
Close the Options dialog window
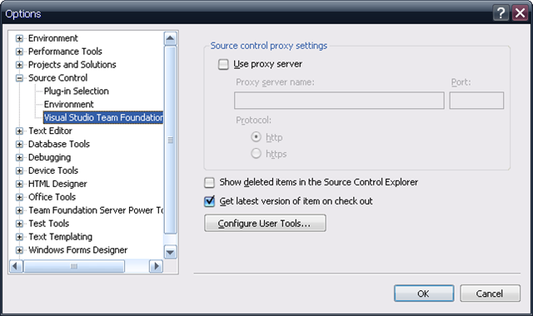click(520, 13)
